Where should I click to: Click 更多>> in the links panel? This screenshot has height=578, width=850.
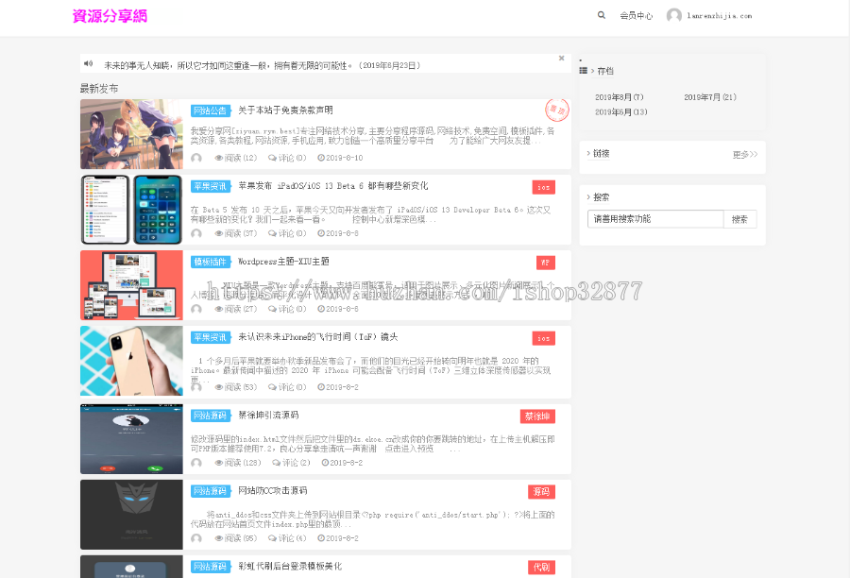pos(745,155)
